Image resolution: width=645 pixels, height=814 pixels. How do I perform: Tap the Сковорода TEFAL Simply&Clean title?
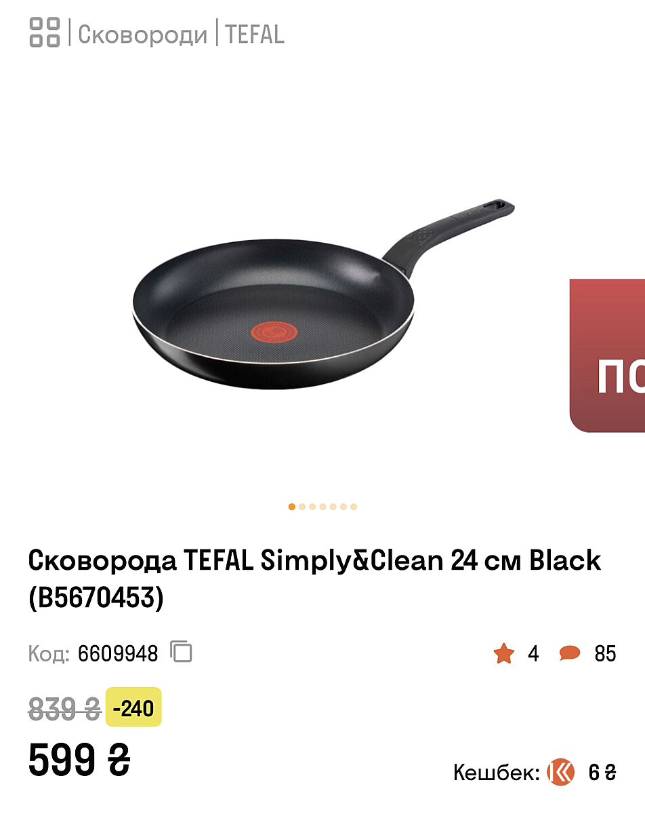click(x=314, y=579)
